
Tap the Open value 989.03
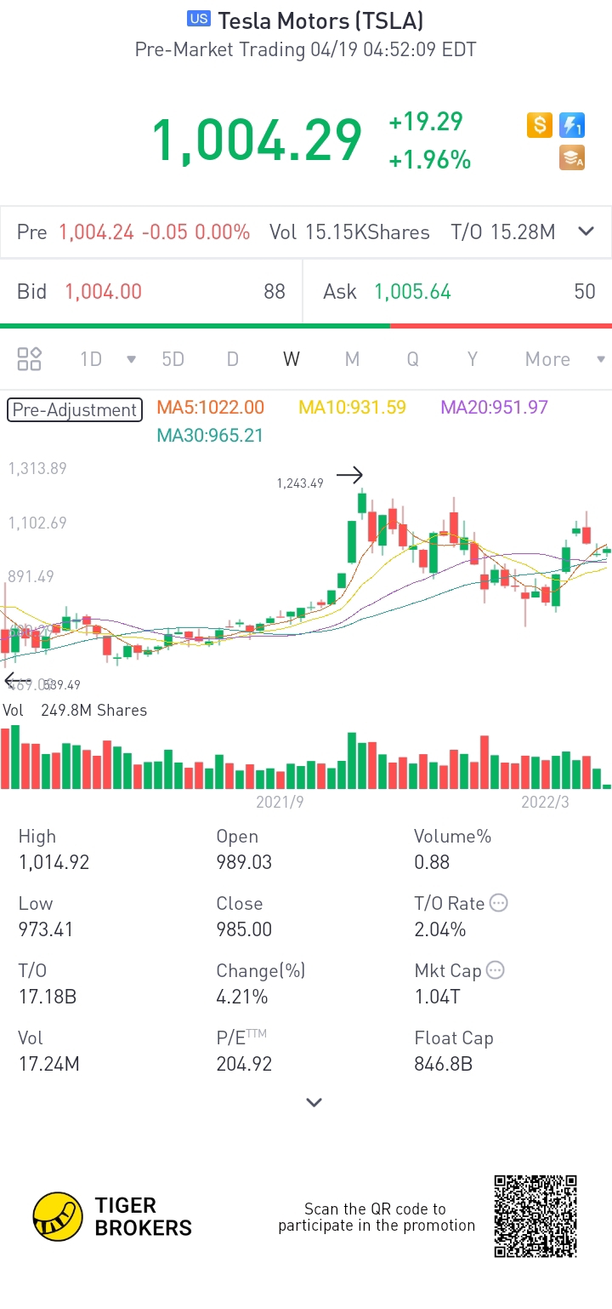click(244, 862)
